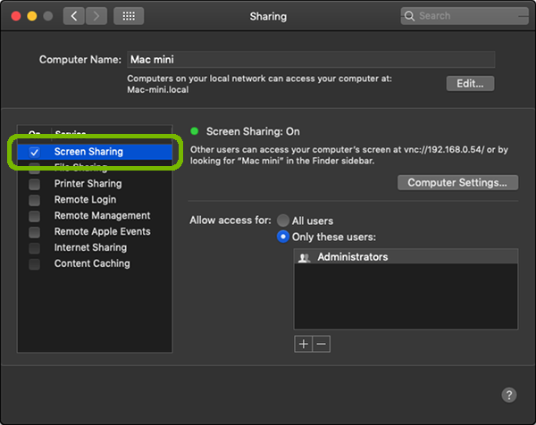
Task: Enable the Printer Sharing checkbox
Action: (x=34, y=184)
